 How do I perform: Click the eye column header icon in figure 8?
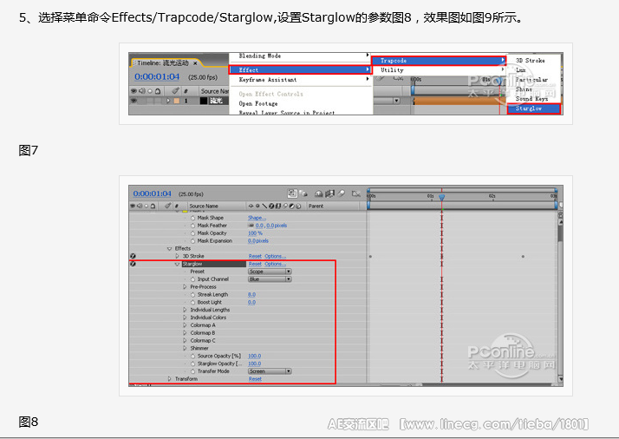coord(133,206)
